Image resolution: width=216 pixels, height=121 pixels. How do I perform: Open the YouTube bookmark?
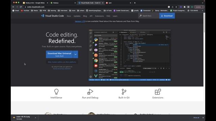(25, 10)
